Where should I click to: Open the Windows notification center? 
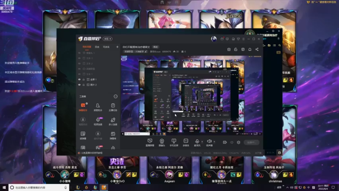point(333,187)
